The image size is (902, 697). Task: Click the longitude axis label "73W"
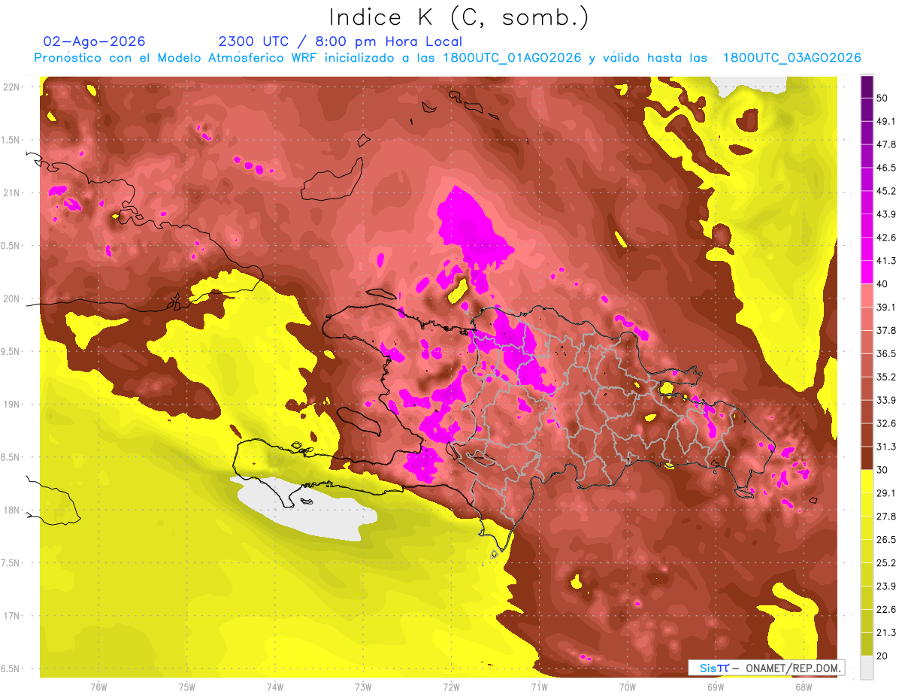pos(363,686)
